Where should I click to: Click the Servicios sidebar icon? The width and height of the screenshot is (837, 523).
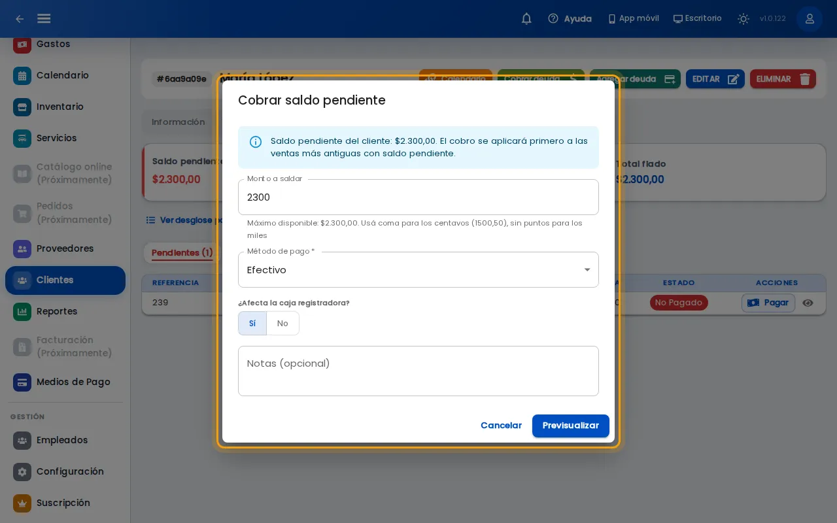tap(22, 138)
